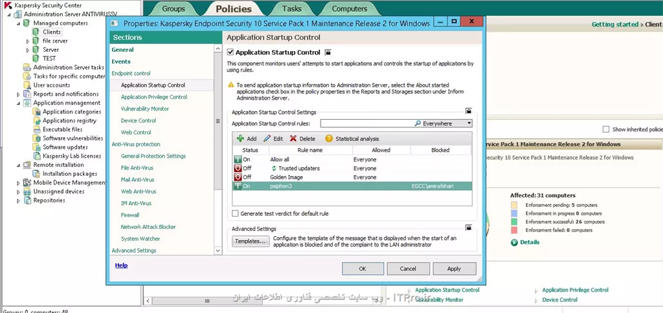Open the Help link

121,265
